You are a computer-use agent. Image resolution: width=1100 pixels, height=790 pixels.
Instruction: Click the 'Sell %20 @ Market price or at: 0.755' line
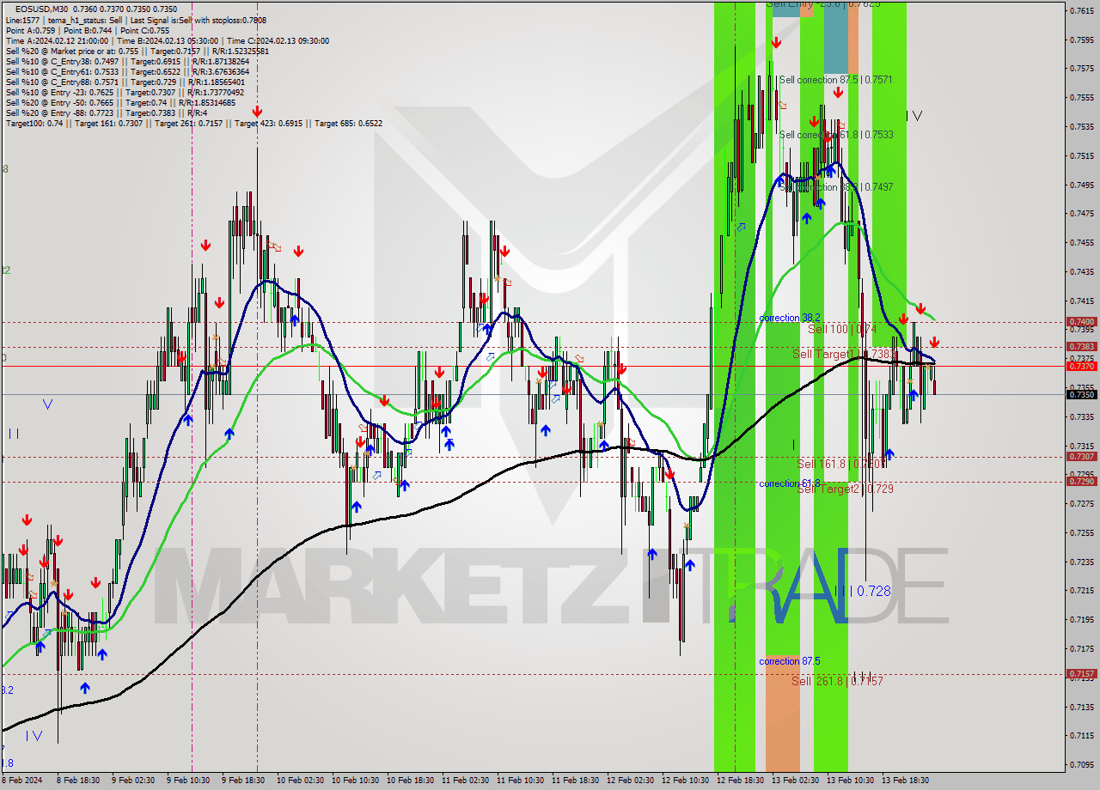(x=137, y=51)
